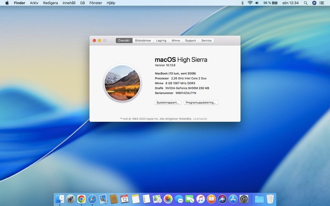The width and height of the screenshot is (330, 206).
Task: Open the App Store from dock
Action: point(233,199)
